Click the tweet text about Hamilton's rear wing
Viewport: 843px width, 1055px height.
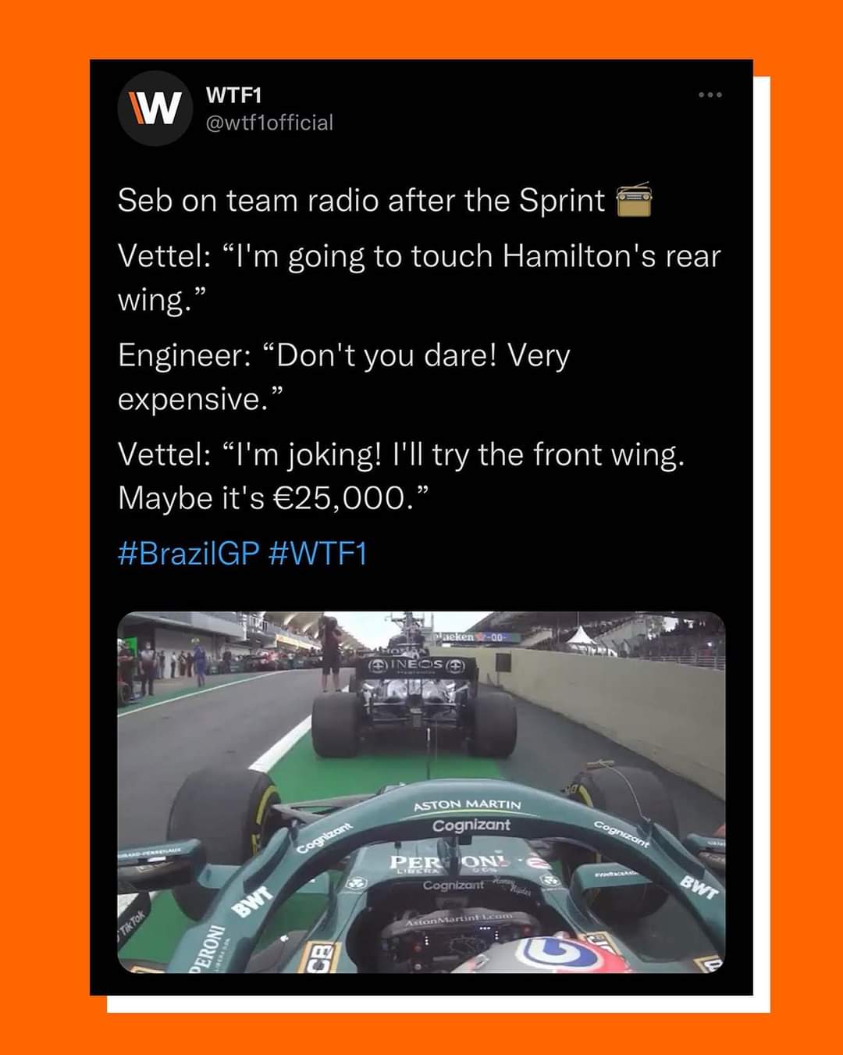(x=419, y=278)
